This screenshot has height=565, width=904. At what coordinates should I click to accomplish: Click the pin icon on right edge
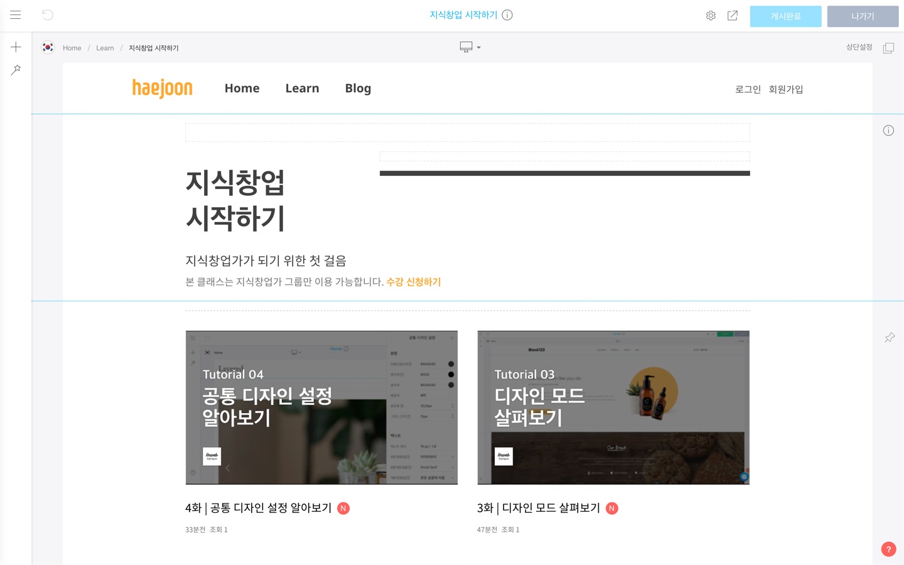coord(890,338)
